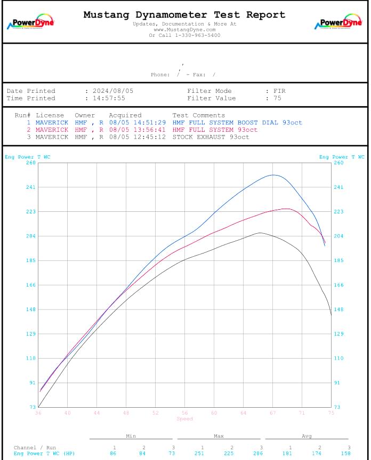Screen dimensions: 371x460
Task: Click the left Eng Power T WC axis label
Action: point(28,157)
